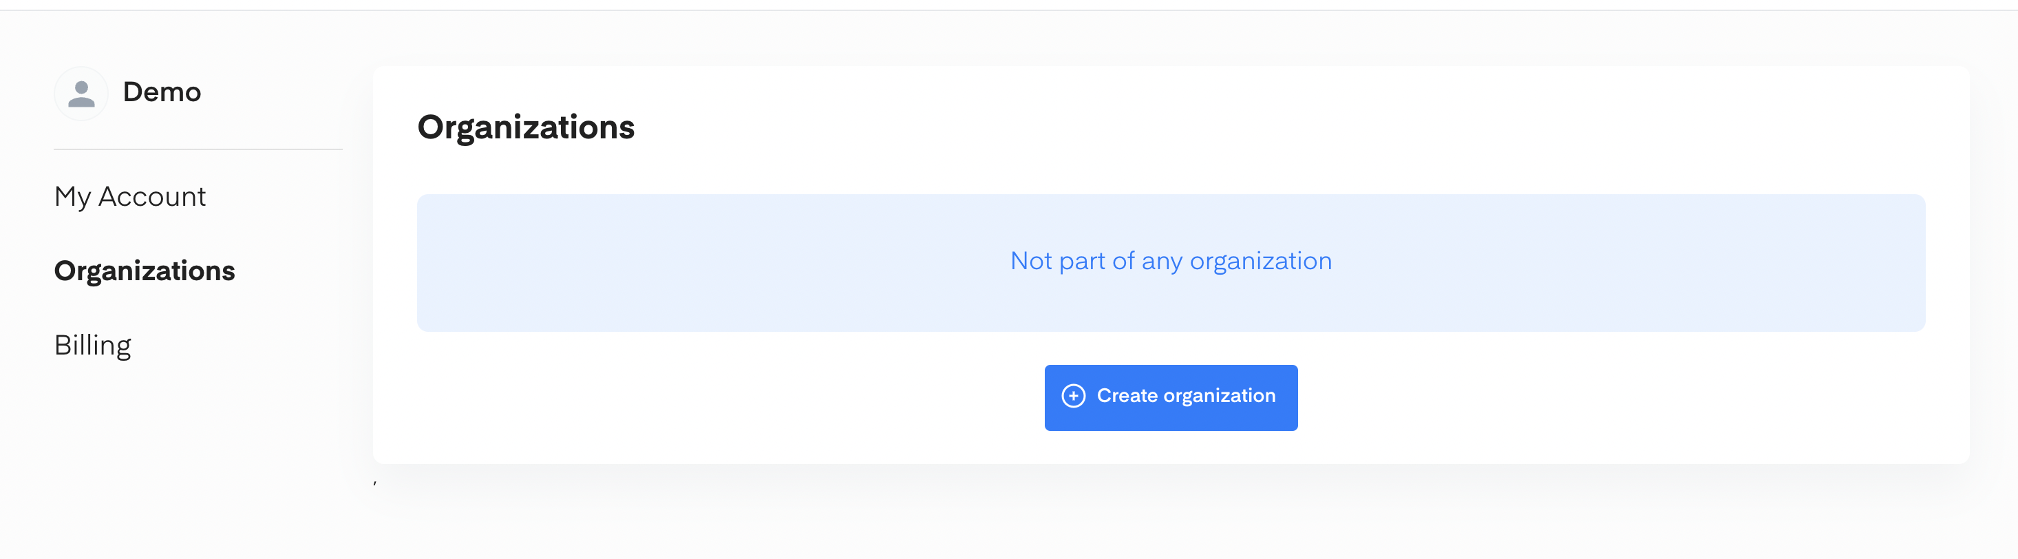Click the "Create organization" button text

(x=1186, y=396)
